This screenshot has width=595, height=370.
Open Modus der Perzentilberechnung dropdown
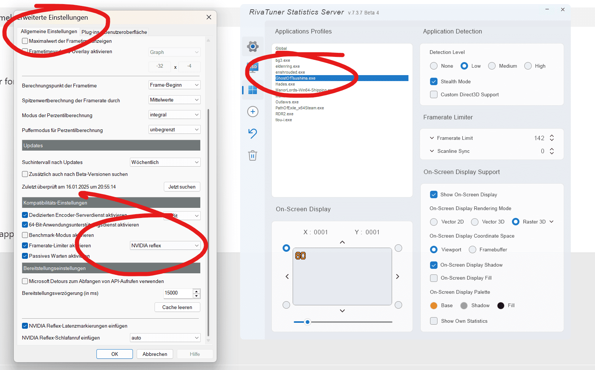(x=174, y=115)
